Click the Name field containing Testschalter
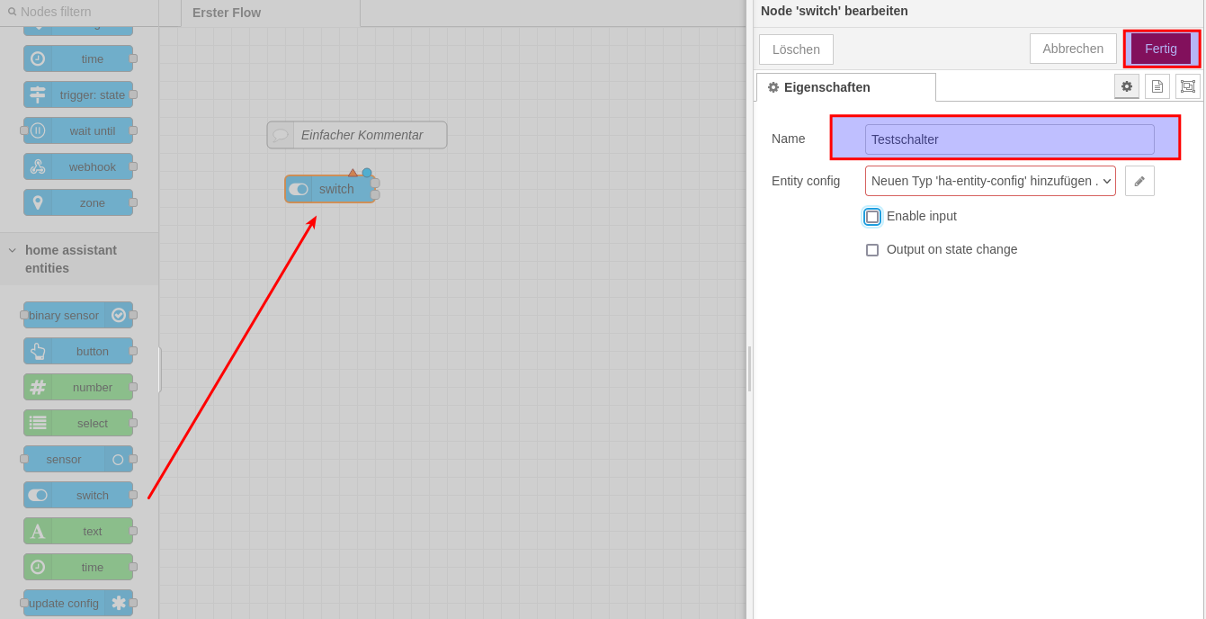Viewport: 1206px width, 619px height. coord(1009,139)
